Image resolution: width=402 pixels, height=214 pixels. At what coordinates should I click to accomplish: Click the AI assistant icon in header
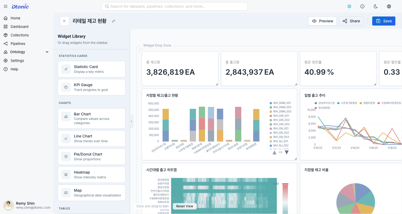point(349,6)
